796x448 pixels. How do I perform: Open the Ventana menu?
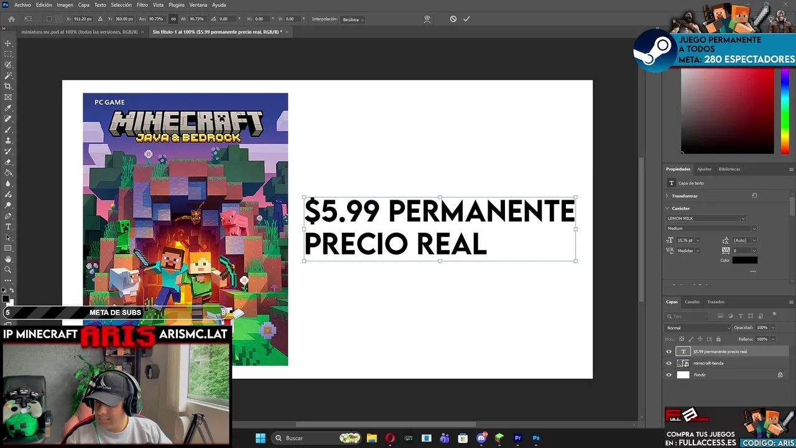[x=198, y=5]
